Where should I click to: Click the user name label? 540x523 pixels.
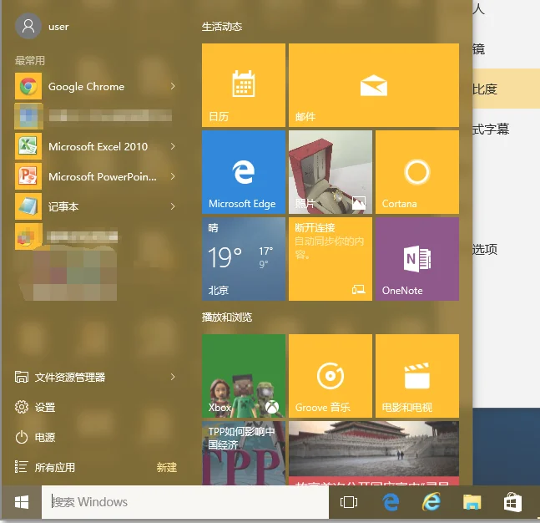(x=58, y=27)
